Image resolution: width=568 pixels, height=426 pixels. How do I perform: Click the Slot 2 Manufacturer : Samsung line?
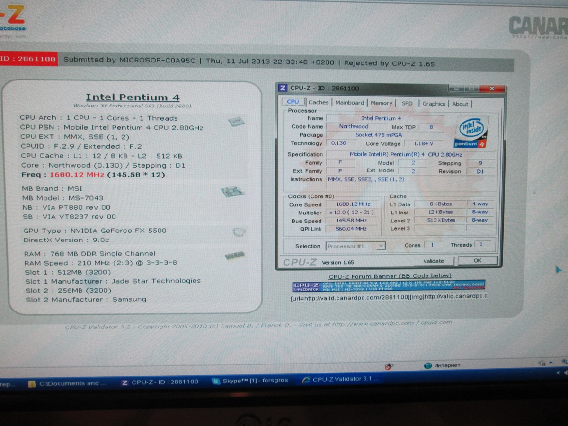point(86,299)
